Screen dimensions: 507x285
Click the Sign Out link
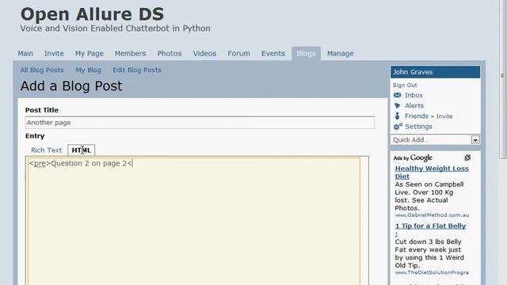[405, 85]
